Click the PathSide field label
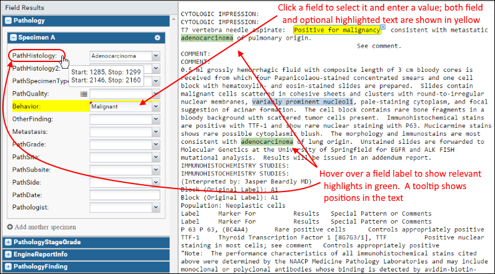The height and width of the screenshot is (274, 495). coord(27,182)
